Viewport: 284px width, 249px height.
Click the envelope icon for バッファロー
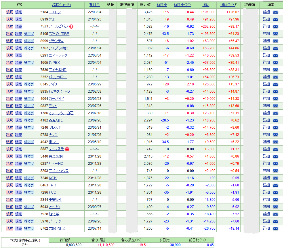point(275,77)
